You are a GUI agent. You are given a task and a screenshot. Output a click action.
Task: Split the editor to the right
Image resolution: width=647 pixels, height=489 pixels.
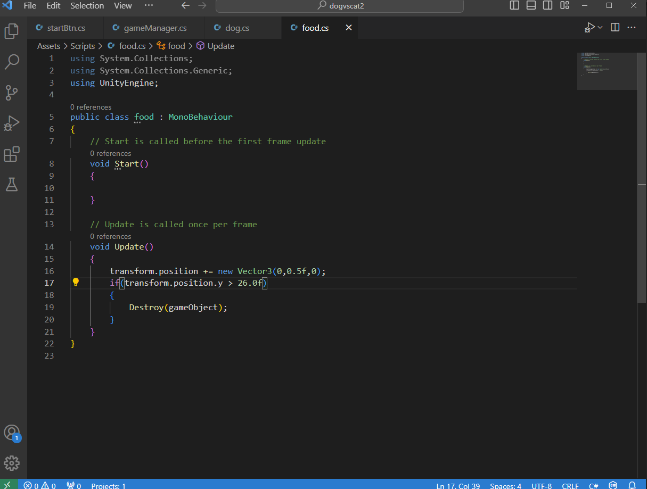pyautogui.click(x=615, y=27)
